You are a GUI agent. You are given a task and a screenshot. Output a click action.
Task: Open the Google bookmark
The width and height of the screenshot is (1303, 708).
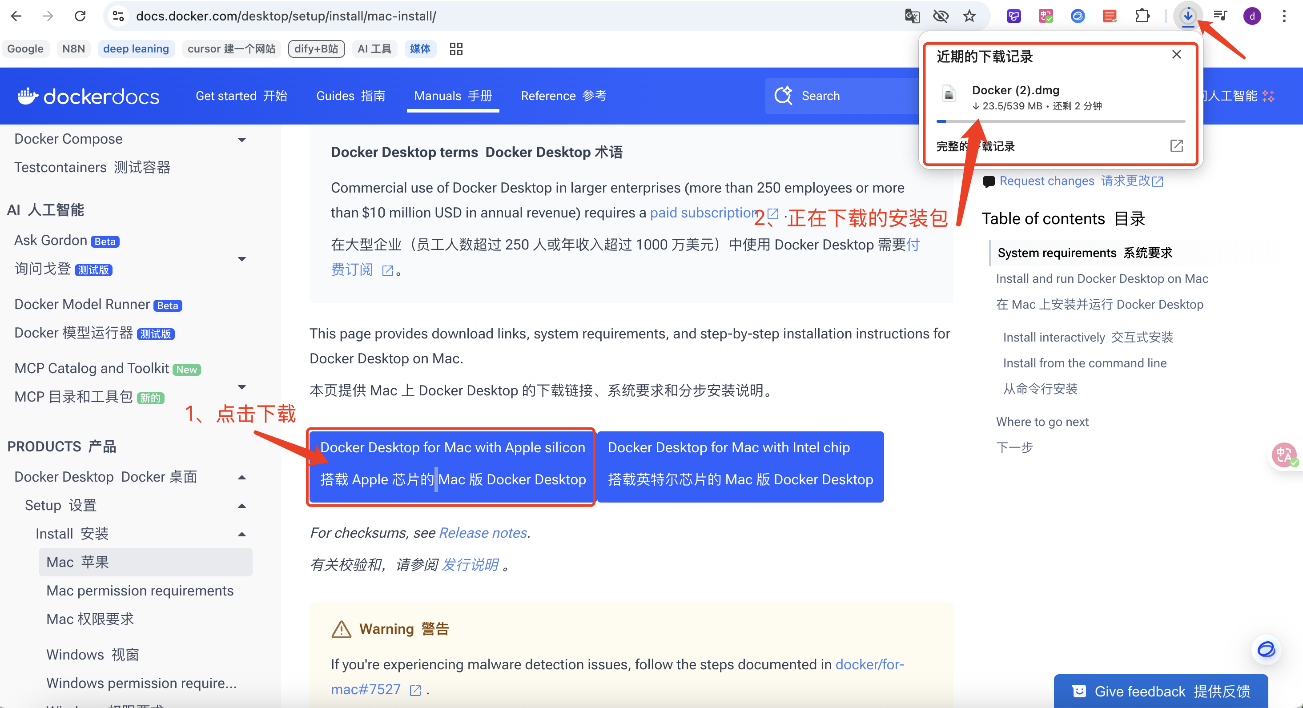[x=25, y=48]
